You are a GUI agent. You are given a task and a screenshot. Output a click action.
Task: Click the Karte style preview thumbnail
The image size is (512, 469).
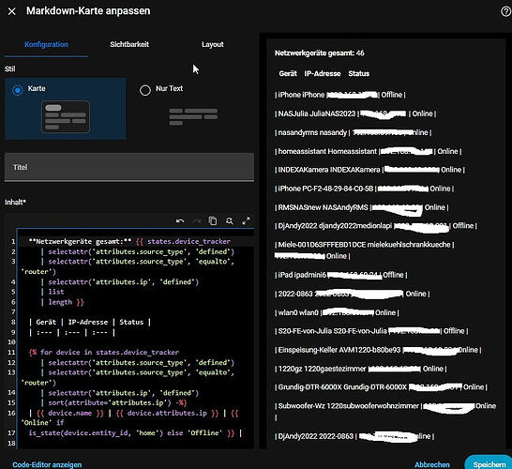[x=66, y=117]
